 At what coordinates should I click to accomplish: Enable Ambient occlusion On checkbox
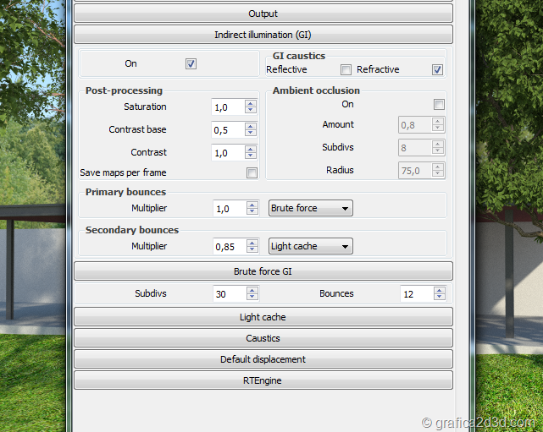439,105
